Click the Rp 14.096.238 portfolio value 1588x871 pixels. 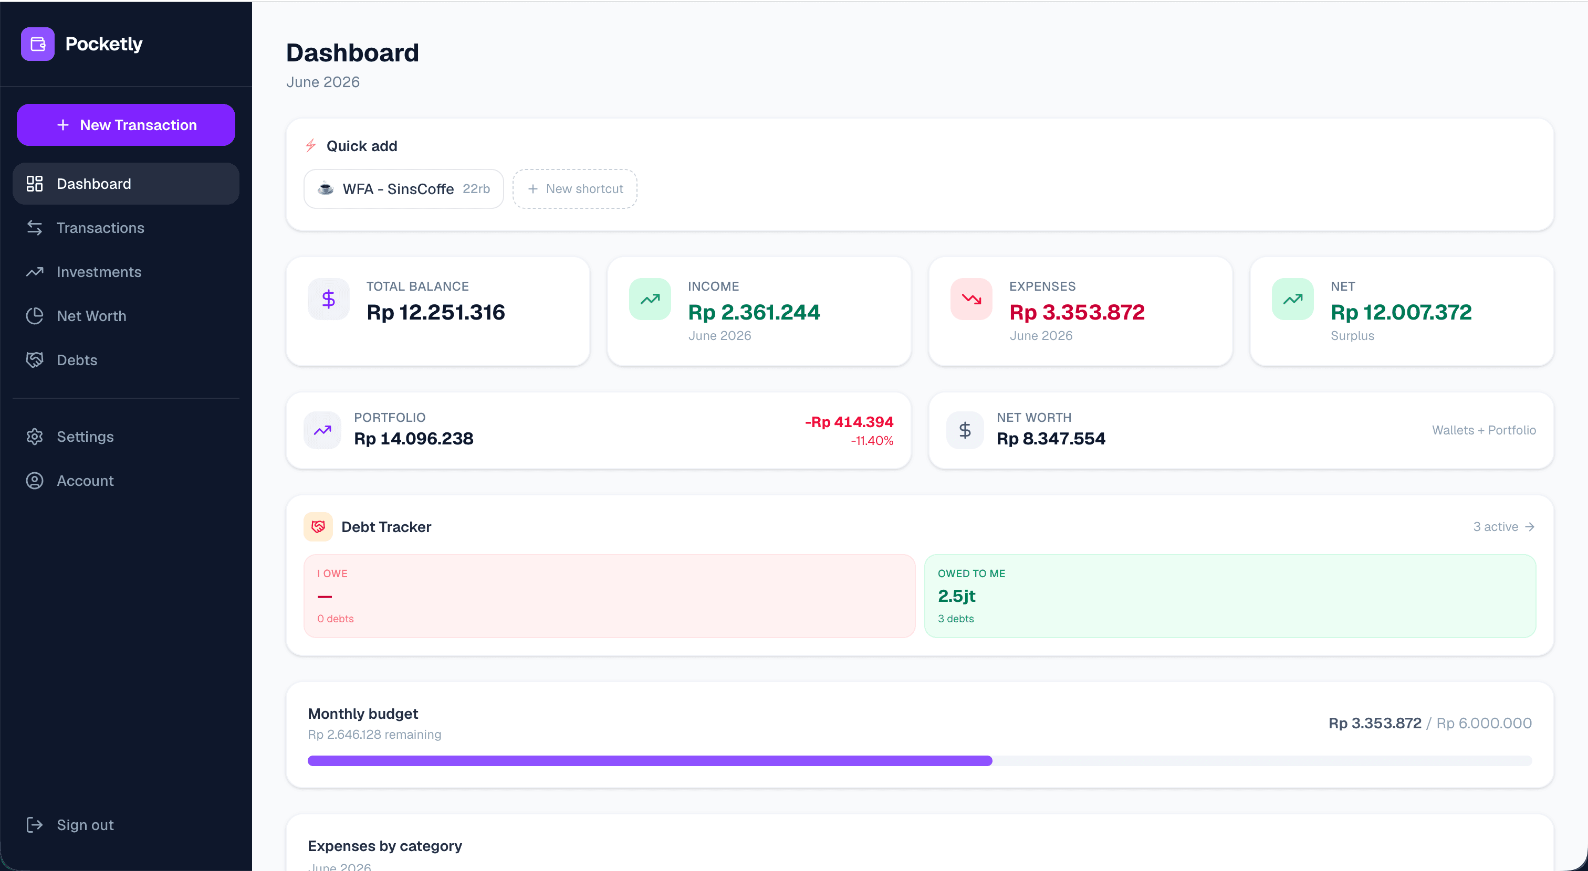click(414, 439)
